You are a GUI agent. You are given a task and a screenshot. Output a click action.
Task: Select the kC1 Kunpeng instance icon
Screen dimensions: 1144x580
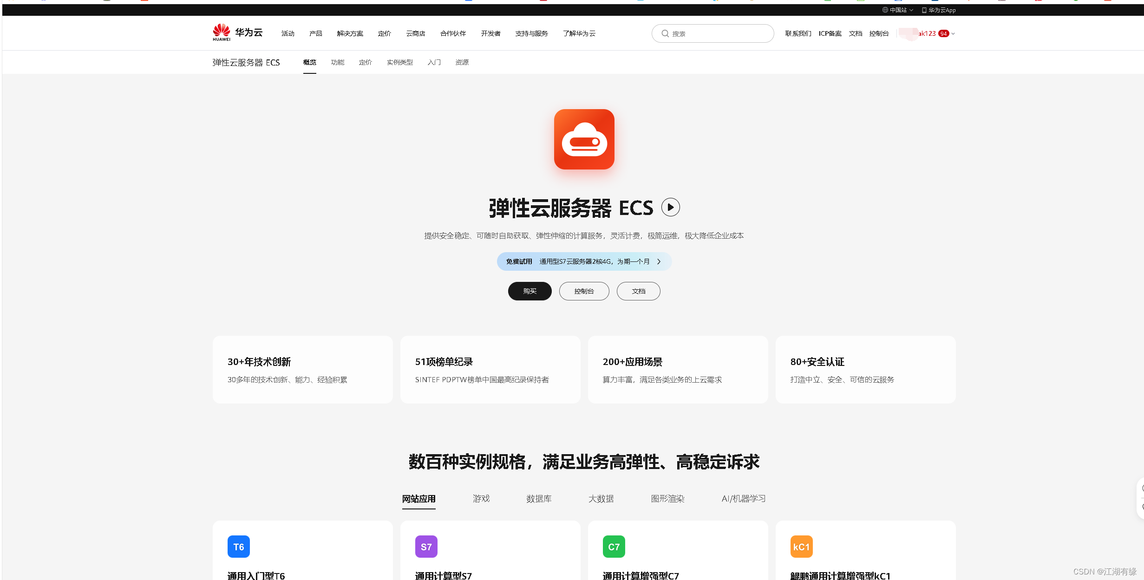(801, 547)
